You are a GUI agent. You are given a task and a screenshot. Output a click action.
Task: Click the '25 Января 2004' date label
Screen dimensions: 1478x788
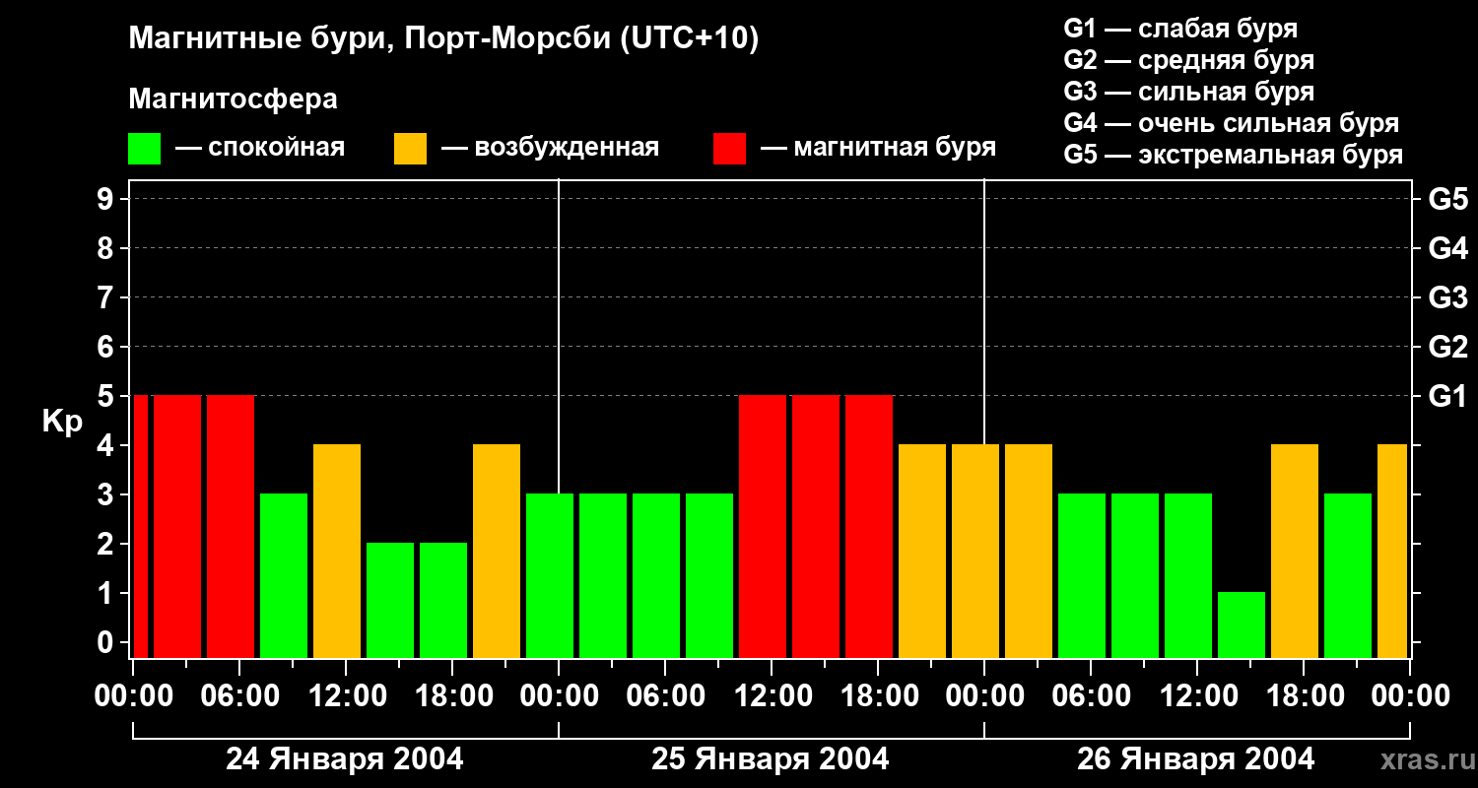click(x=771, y=759)
